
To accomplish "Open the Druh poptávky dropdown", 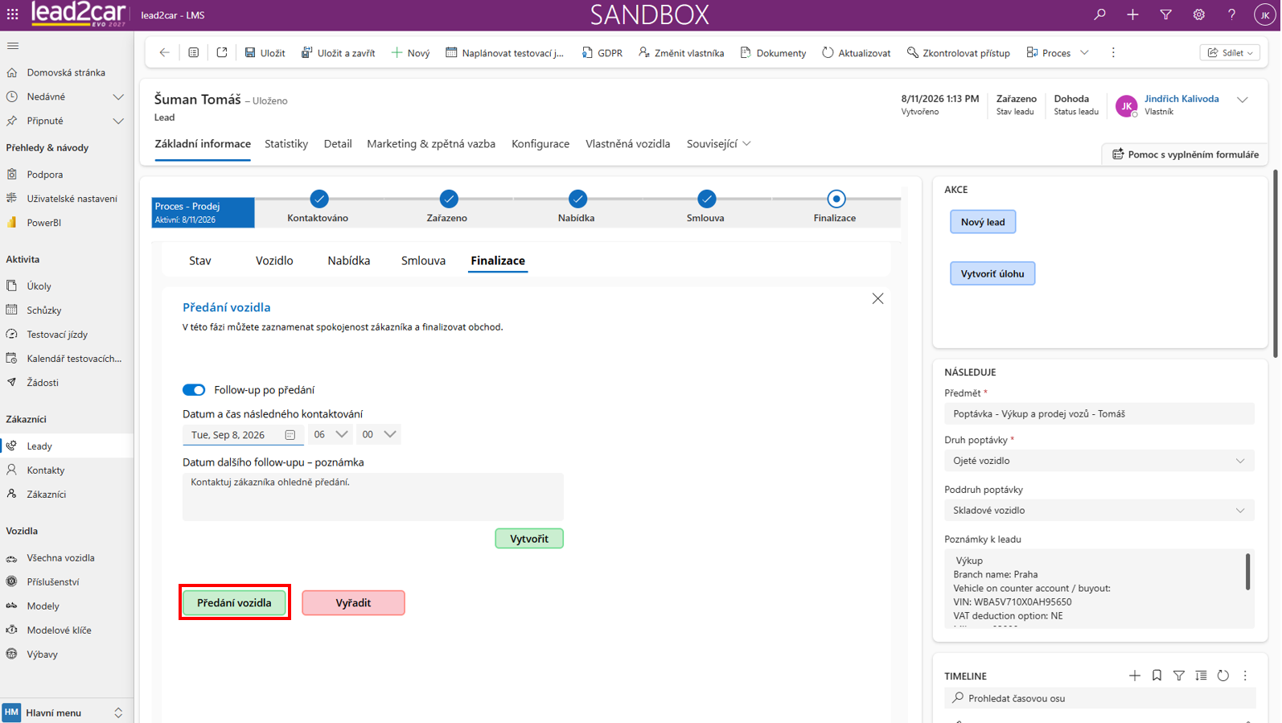I will click(x=1099, y=461).
